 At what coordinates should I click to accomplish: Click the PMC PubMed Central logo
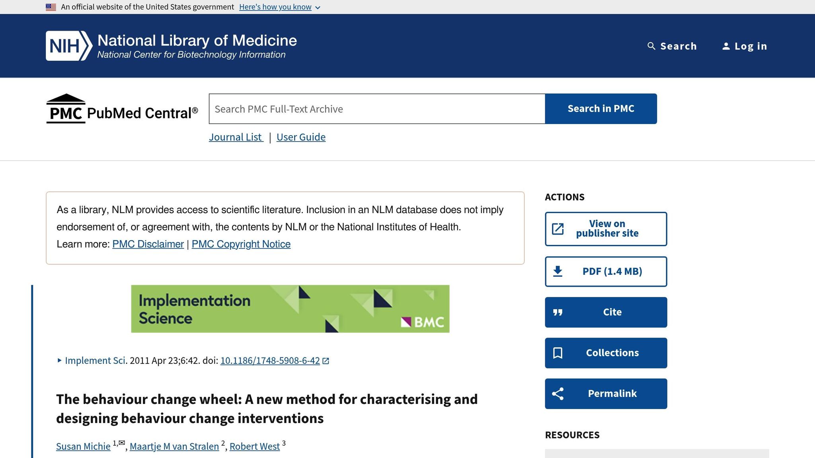[x=122, y=109]
